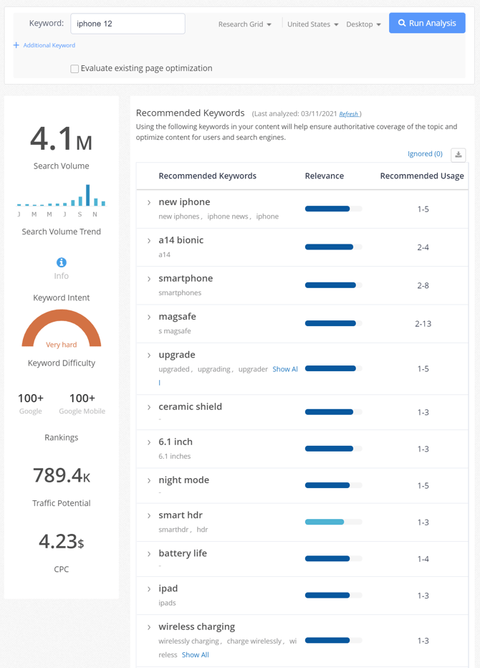Click the a14 bionic keyword text

[181, 240]
